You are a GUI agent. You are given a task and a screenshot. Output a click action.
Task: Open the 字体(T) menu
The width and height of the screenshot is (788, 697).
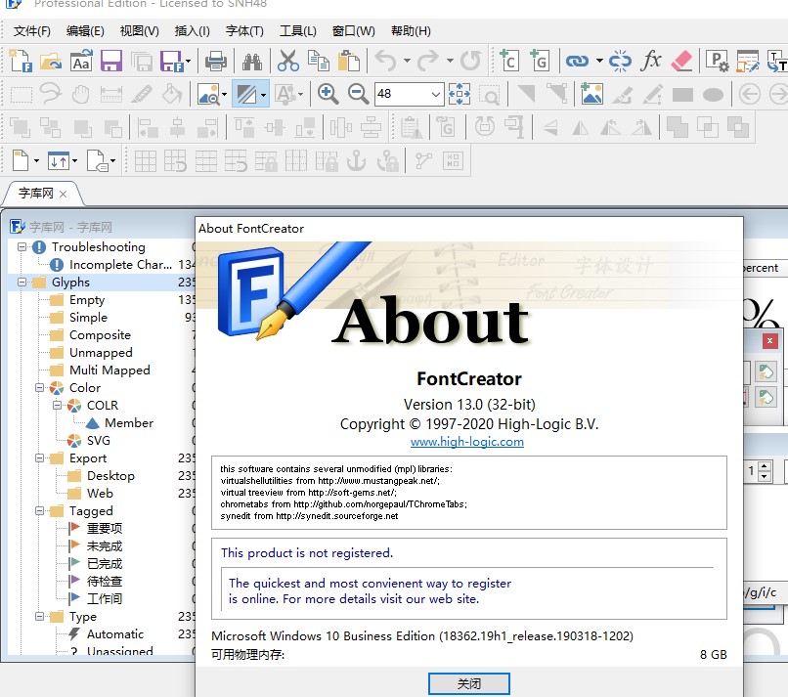244,31
